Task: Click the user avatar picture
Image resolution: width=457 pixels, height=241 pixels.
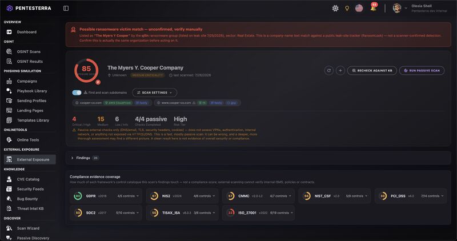Action: click(x=396, y=8)
